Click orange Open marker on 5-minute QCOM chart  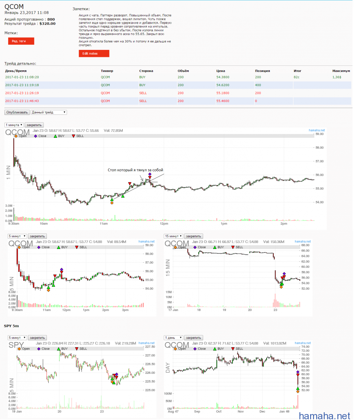point(48,290)
